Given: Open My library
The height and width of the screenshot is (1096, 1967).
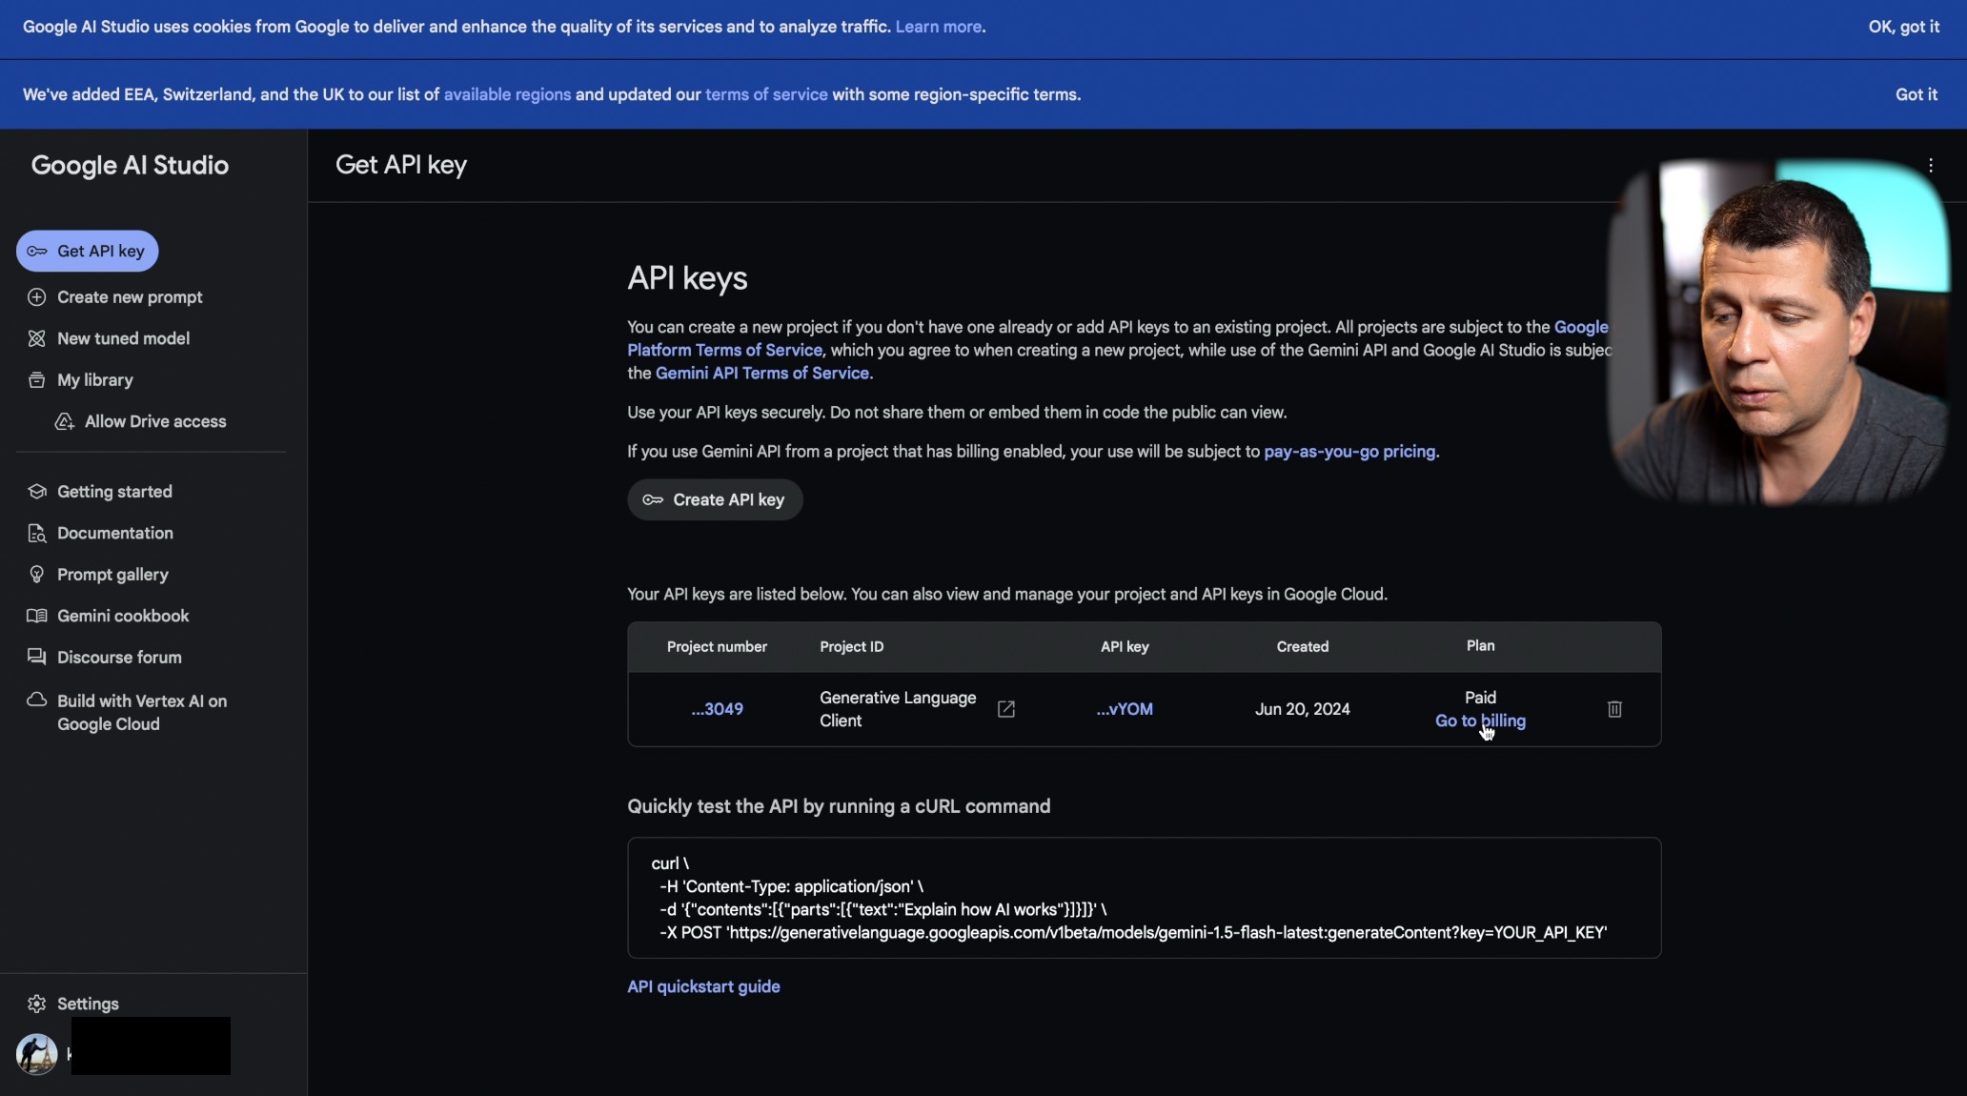Looking at the screenshot, I should pos(94,380).
